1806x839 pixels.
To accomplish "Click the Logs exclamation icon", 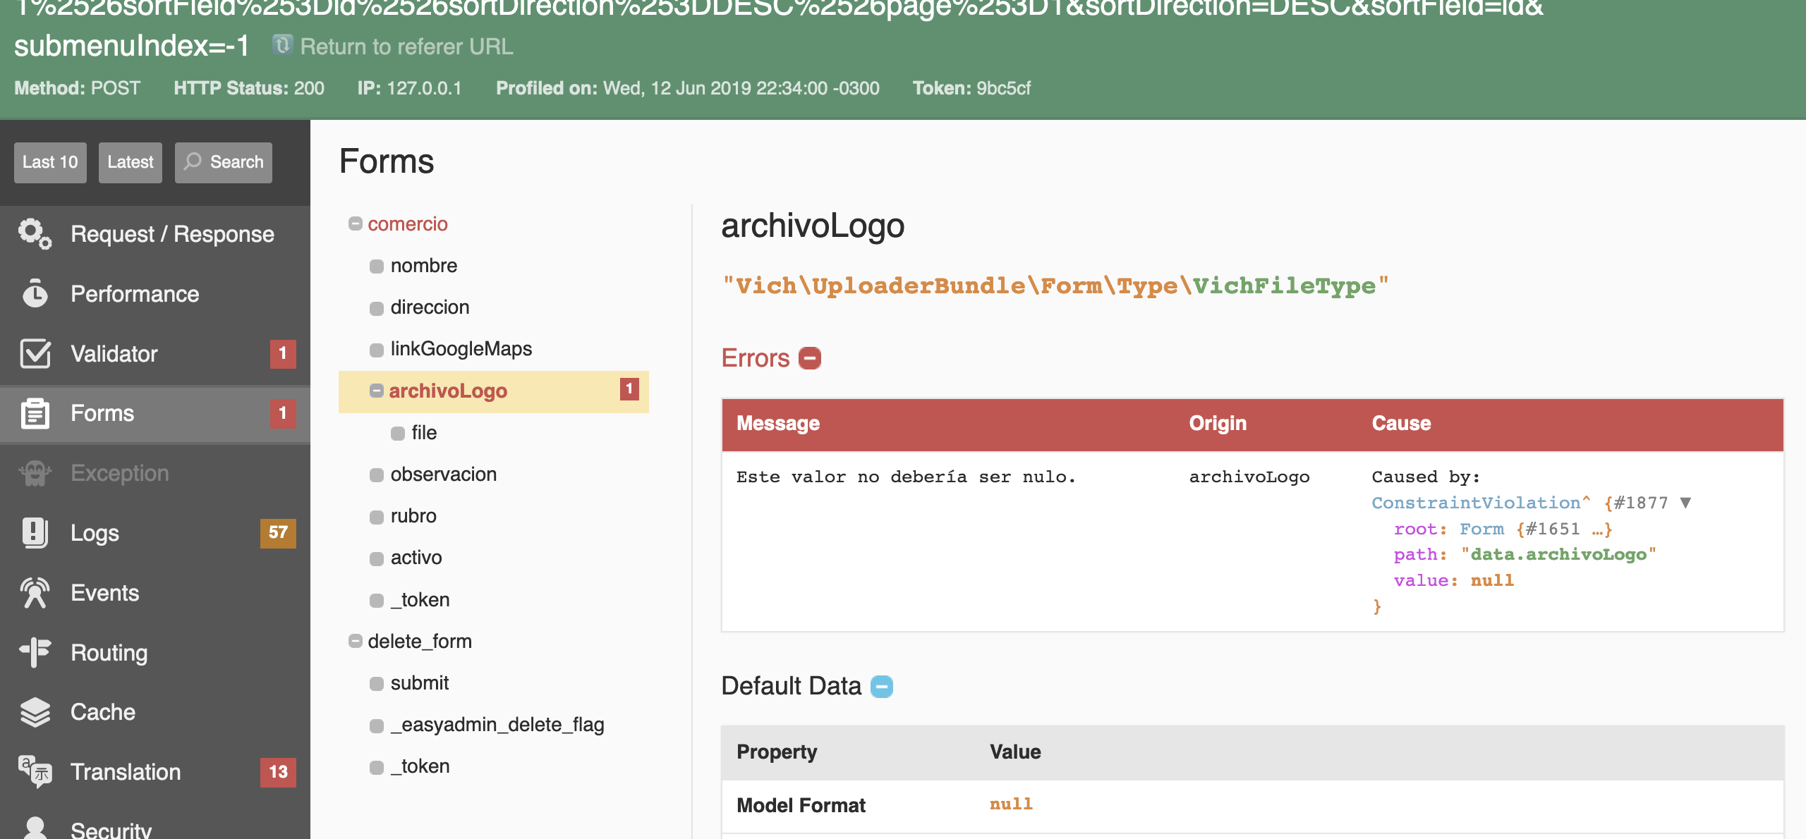I will point(35,532).
